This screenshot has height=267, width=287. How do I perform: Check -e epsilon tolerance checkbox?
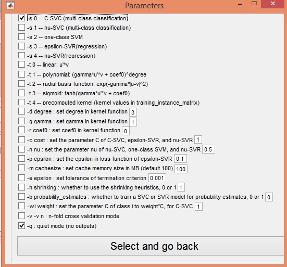pyautogui.click(x=21, y=178)
